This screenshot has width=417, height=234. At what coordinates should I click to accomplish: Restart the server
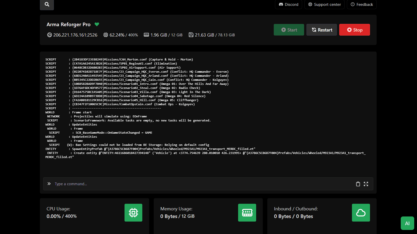pyautogui.click(x=322, y=30)
